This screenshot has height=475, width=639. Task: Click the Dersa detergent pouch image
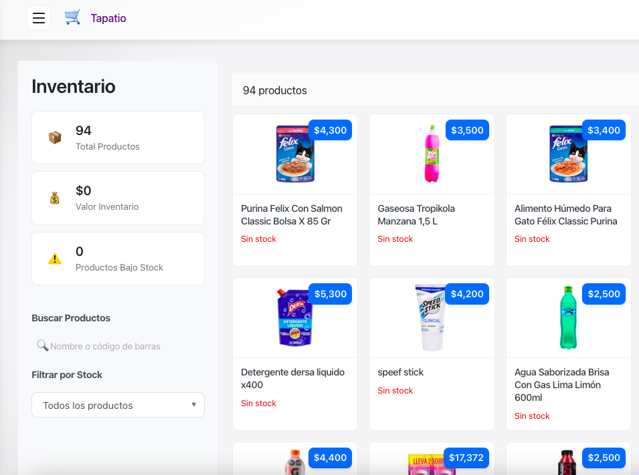294,317
